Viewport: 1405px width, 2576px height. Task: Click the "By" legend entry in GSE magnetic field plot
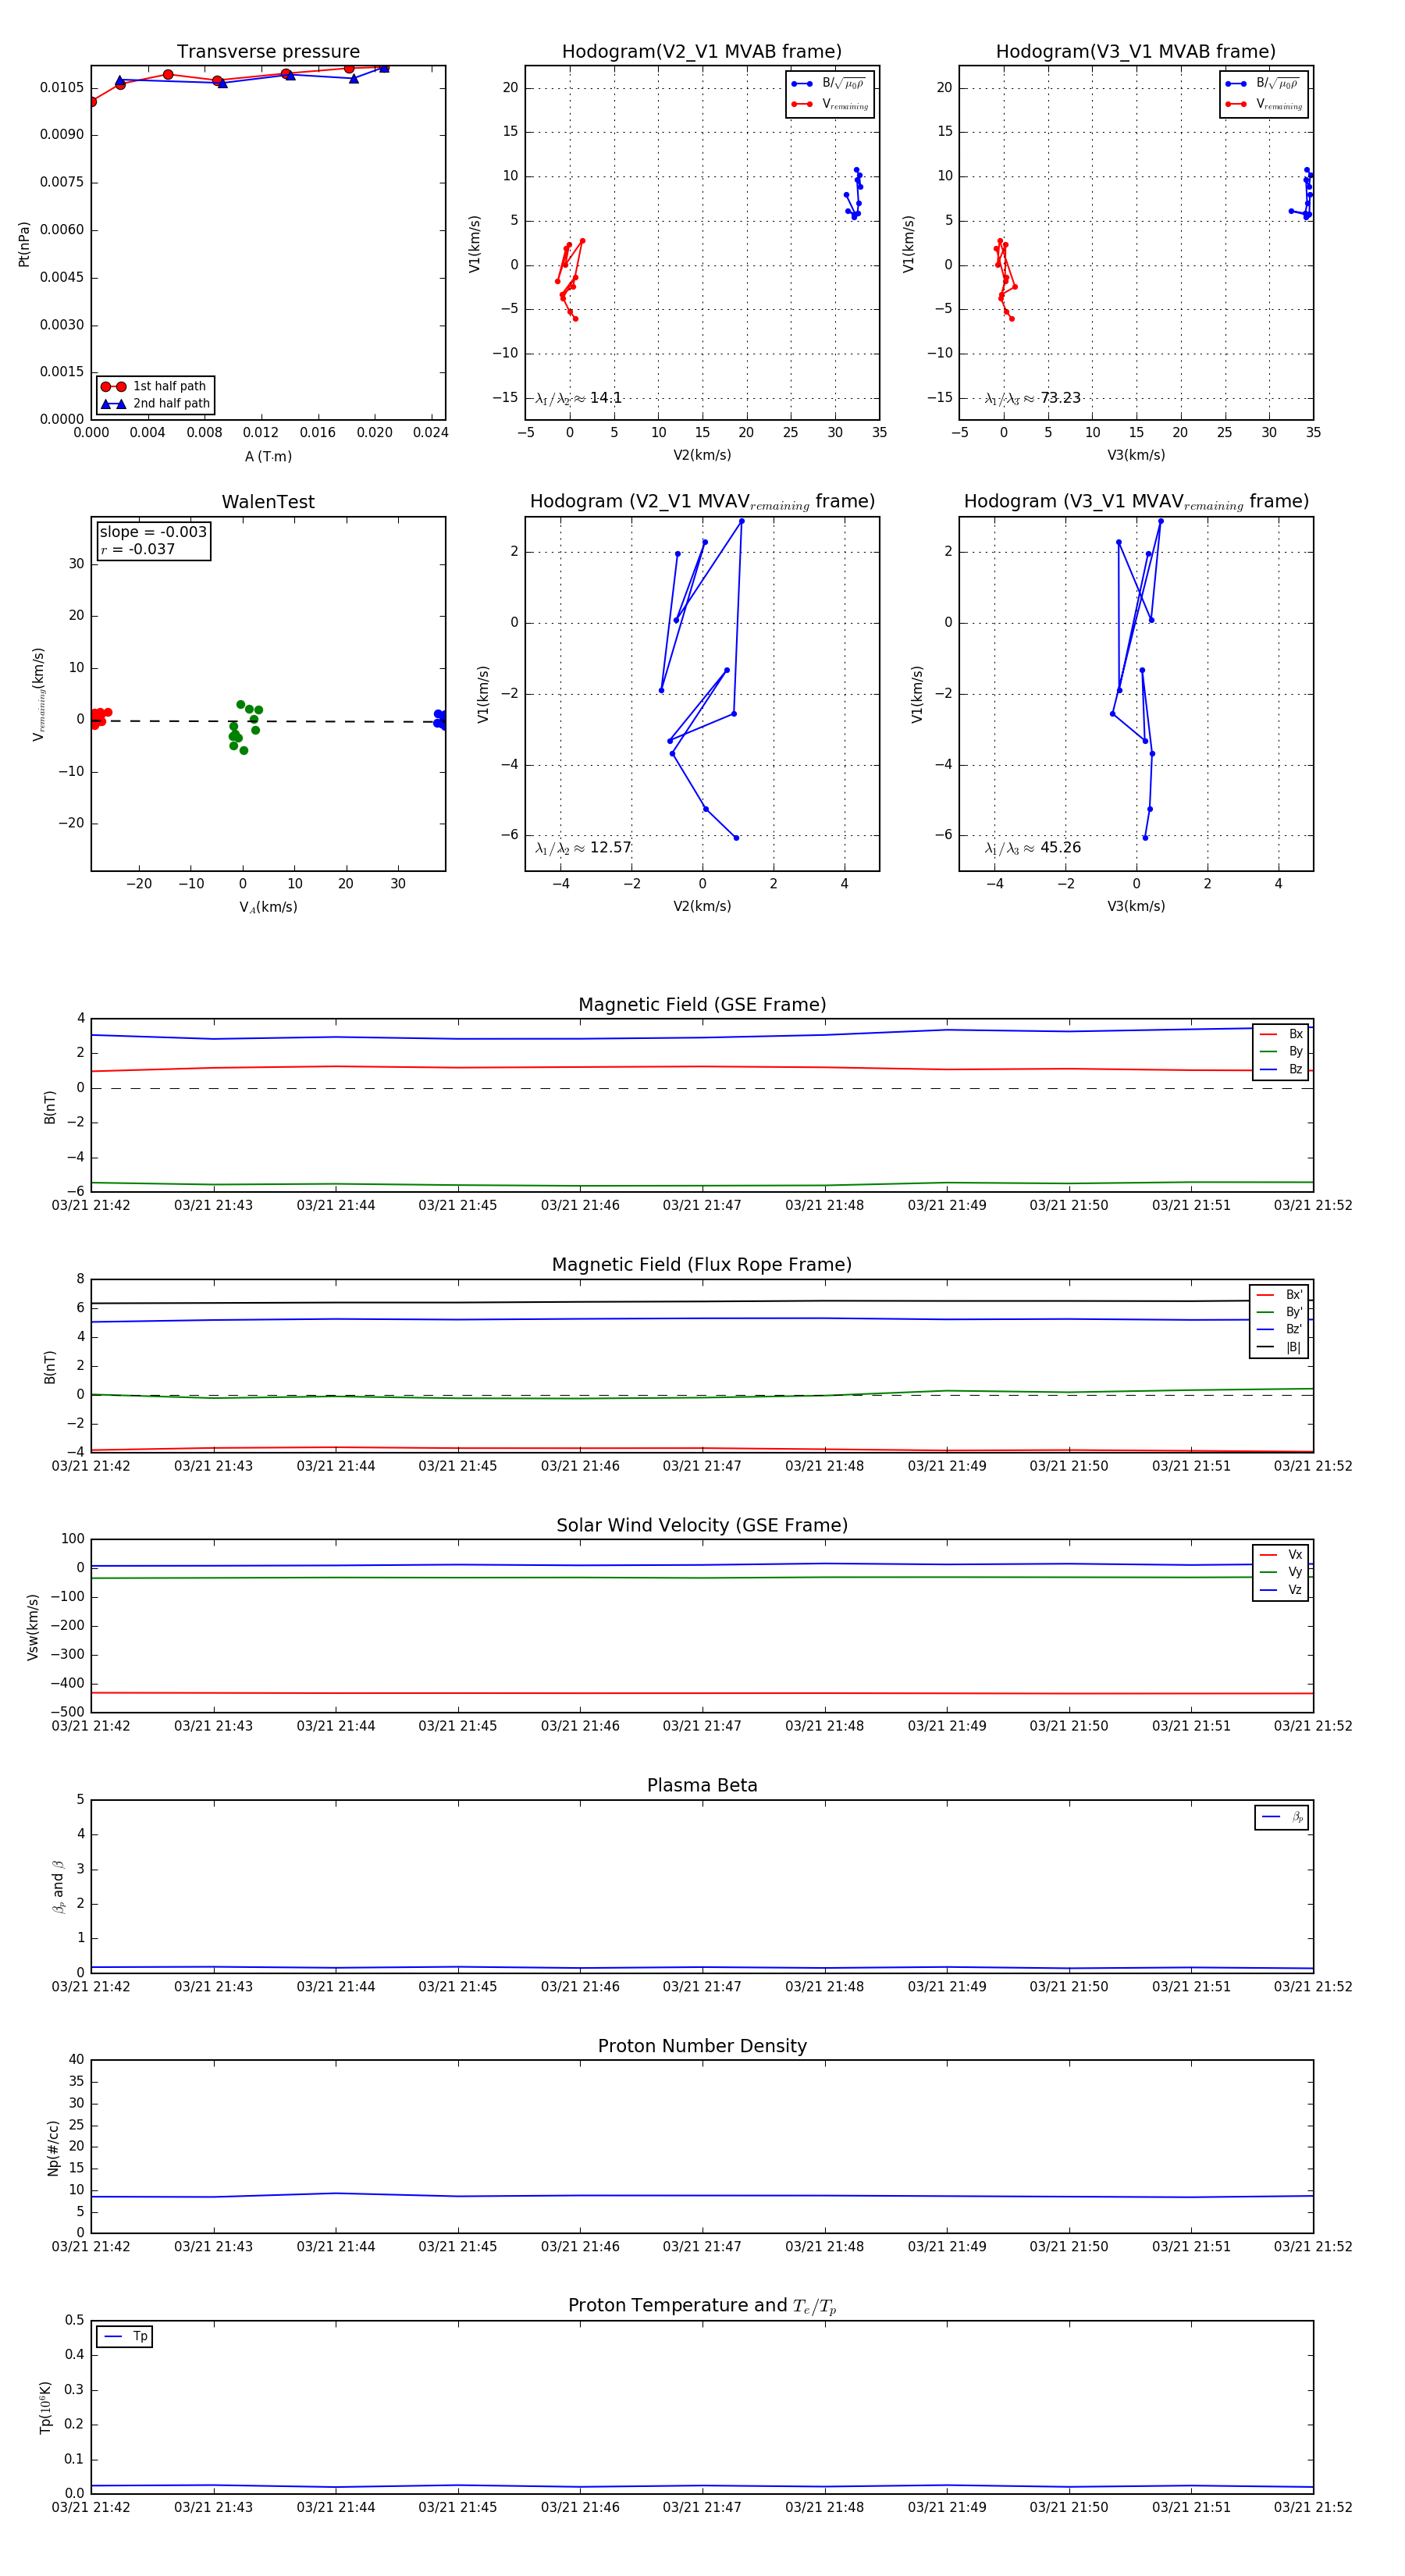(x=1281, y=1052)
